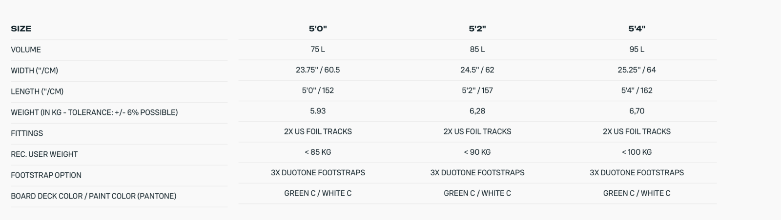Click the weight tolerance row label
The height and width of the screenshot is (220, 781).
(94, 112)
